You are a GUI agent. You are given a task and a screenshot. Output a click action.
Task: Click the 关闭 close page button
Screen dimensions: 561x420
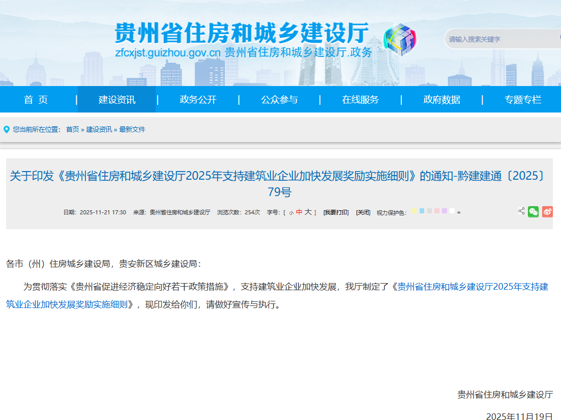(x=363, y=212)
